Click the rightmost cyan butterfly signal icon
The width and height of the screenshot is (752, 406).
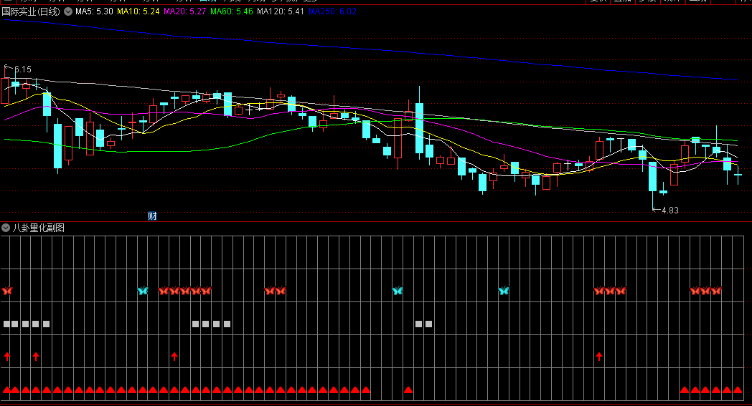[504, 291]
